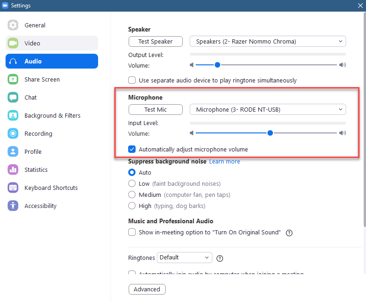The width and height of the screenshot is (366, 302).
Task: Click the microphone Input Level bar
Action: tap(268, 123)
